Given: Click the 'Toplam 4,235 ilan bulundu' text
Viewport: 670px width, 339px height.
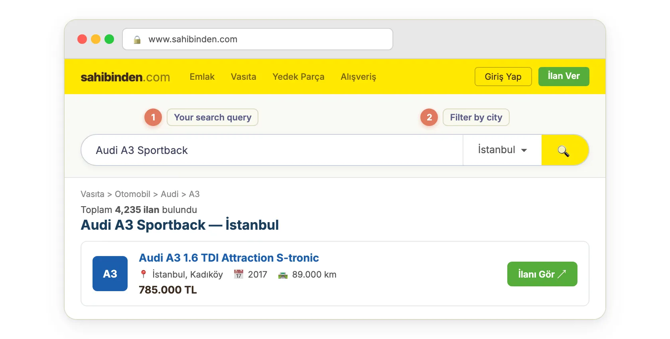Looking at the screenshot, I should 139,210.
